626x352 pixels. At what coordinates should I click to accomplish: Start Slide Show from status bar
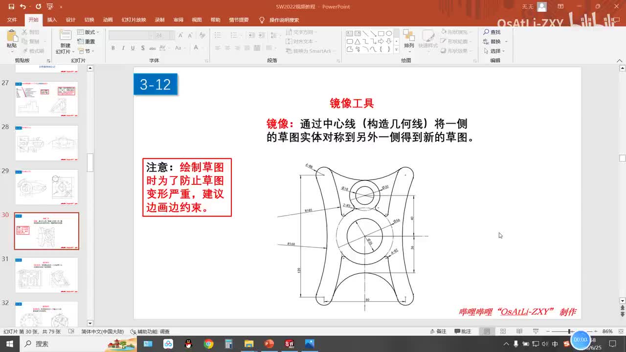536,331
